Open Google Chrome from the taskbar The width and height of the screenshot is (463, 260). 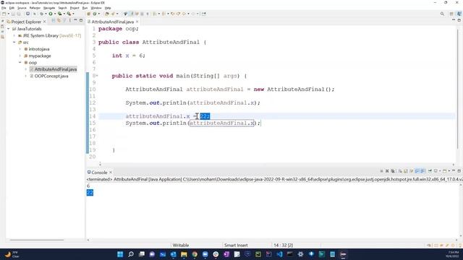[195, 254]
